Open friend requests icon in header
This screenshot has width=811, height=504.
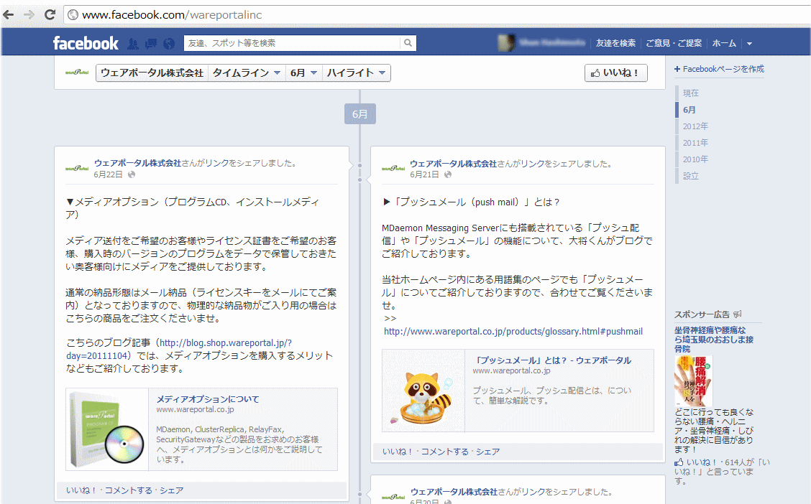(x=133, y=44)
